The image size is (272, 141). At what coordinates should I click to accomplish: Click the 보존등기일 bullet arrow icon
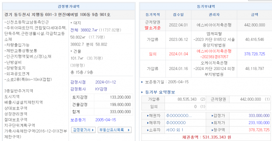142,82
